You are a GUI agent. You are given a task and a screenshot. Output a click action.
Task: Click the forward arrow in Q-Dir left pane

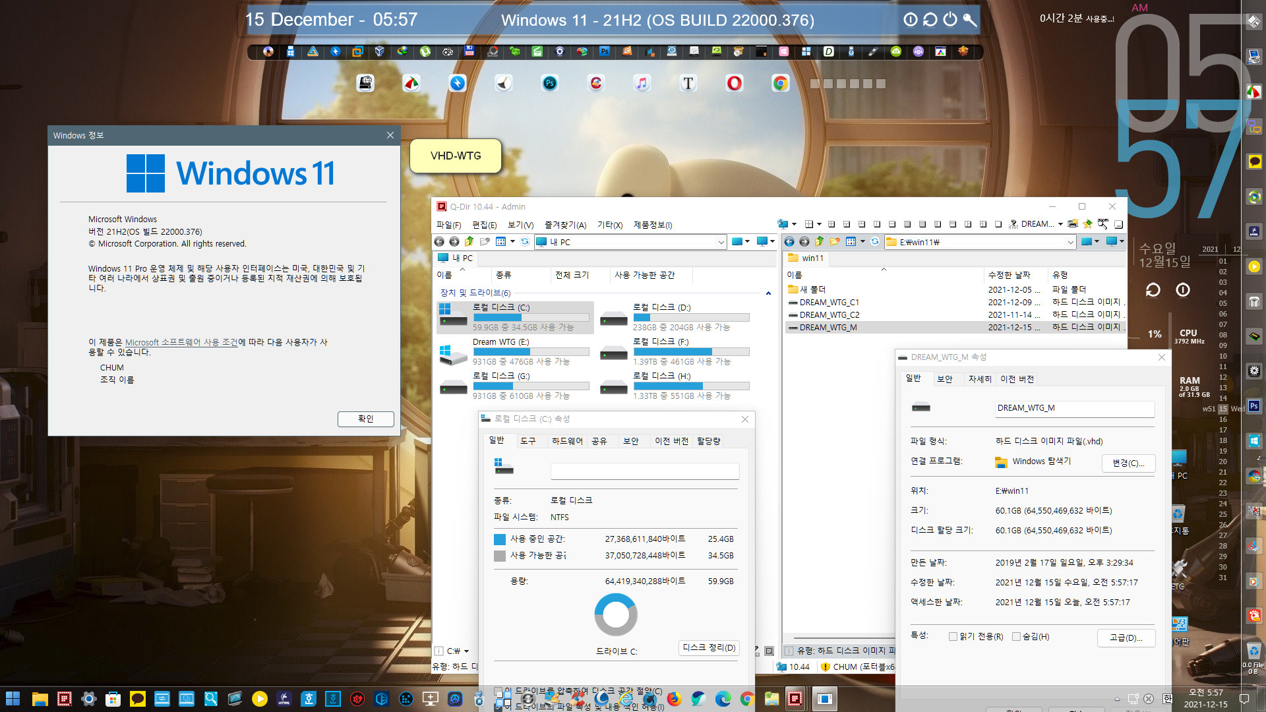[x=454, y=242]
